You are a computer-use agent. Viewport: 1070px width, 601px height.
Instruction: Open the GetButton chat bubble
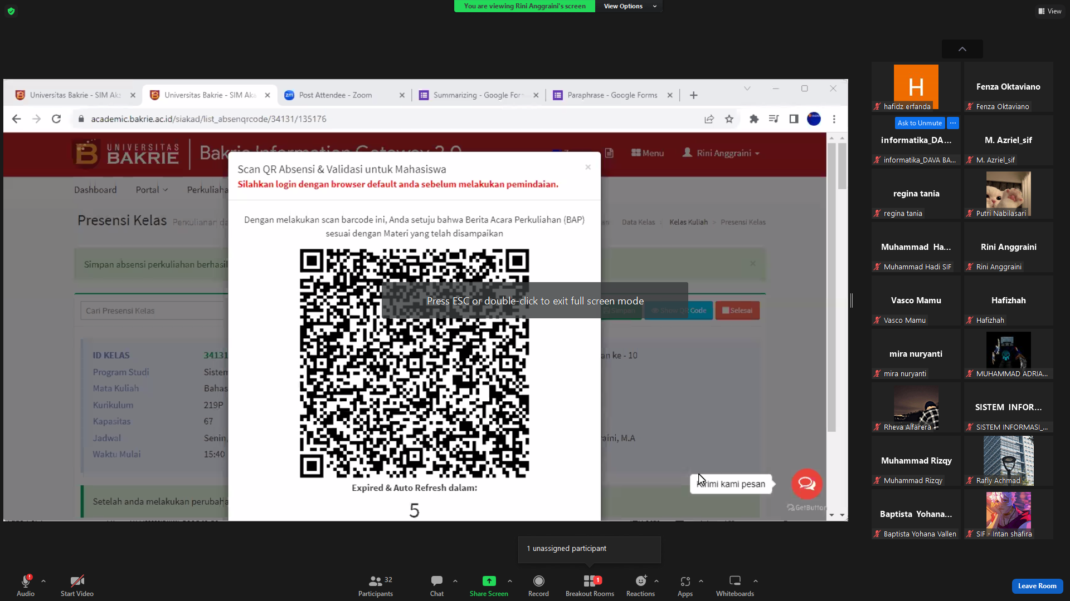[806, 484]
